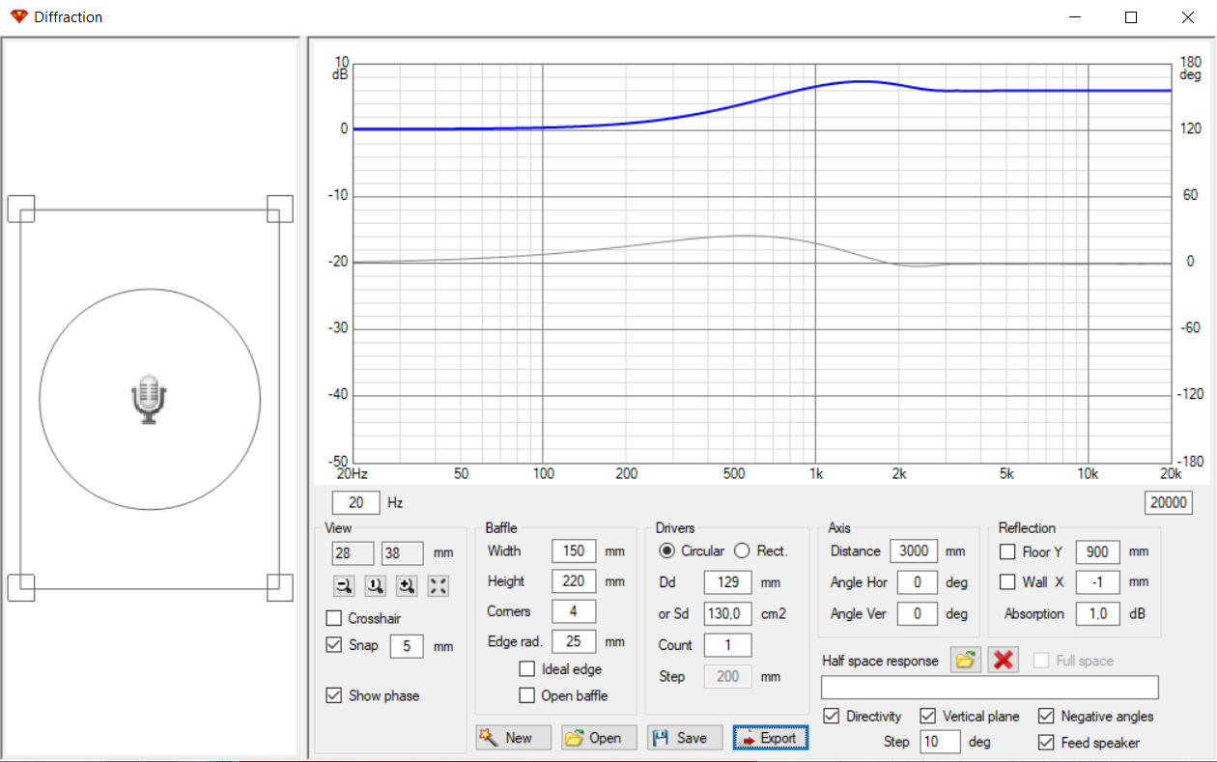Enable the Floor Y reflection checkbox
Viewport: 1217px width, 762px height.
(1007, 552)
